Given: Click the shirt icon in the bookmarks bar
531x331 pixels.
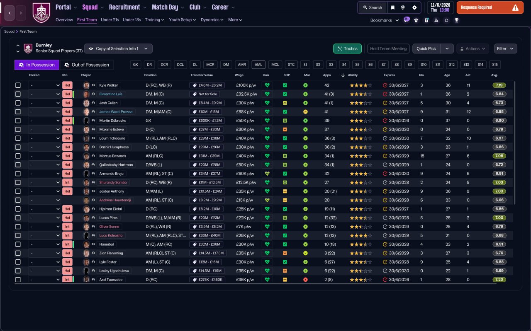Looking at the screenshot, I should [416, 20].
